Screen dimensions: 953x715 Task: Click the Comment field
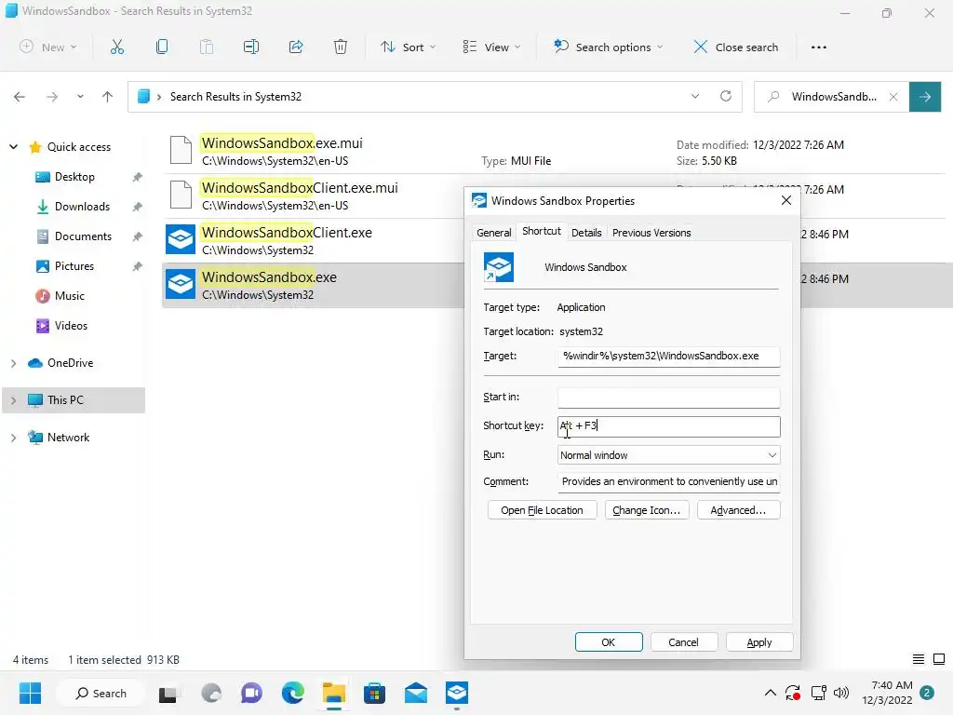668,481
